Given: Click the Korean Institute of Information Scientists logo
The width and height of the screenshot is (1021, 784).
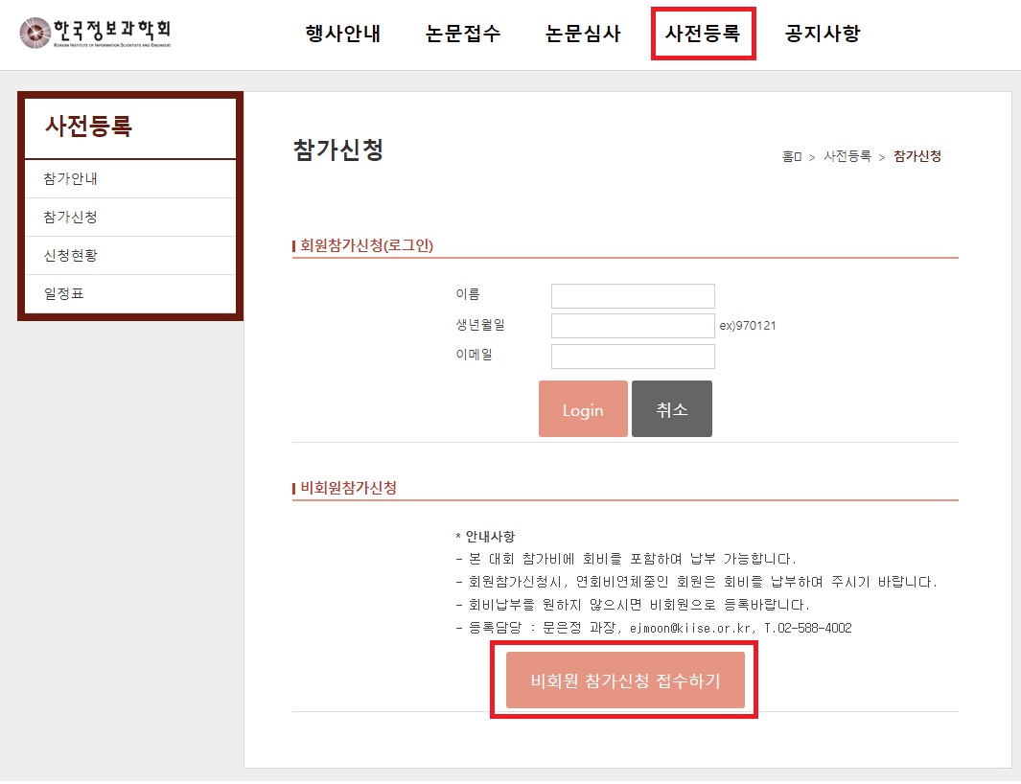Looking at the screenshot, I should 95,34.
